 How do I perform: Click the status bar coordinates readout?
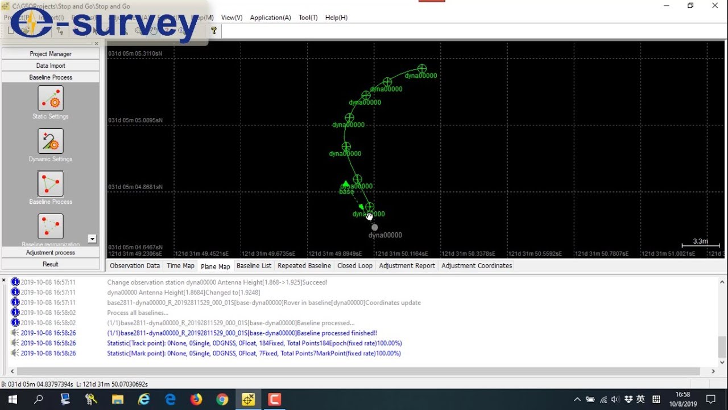pyautogui.click(x=75, y=384)
